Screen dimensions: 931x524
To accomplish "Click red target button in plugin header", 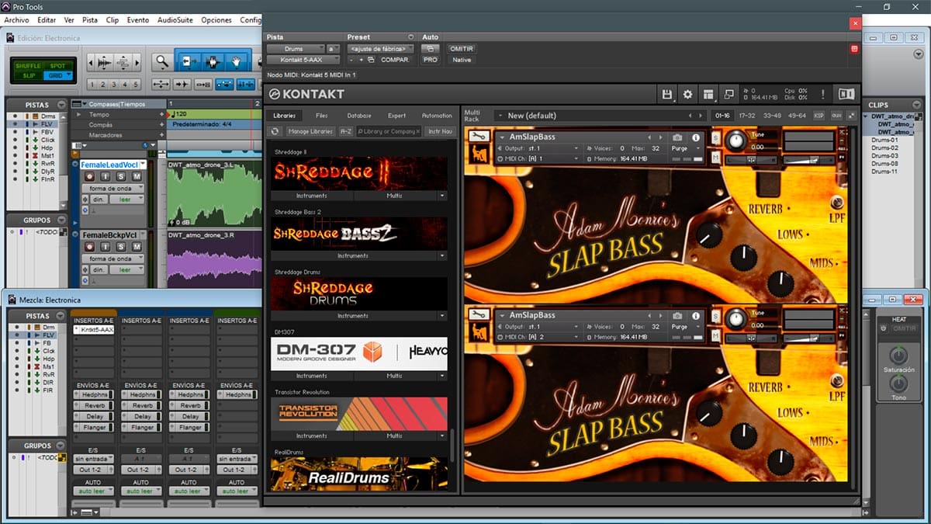I will [854, 49].
